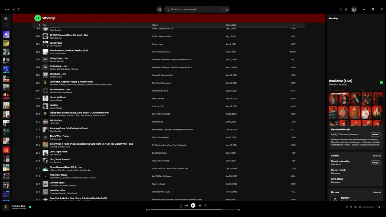Go back with the left arrow
This screenshot has width=386, height=217.
tap(14, 9)
